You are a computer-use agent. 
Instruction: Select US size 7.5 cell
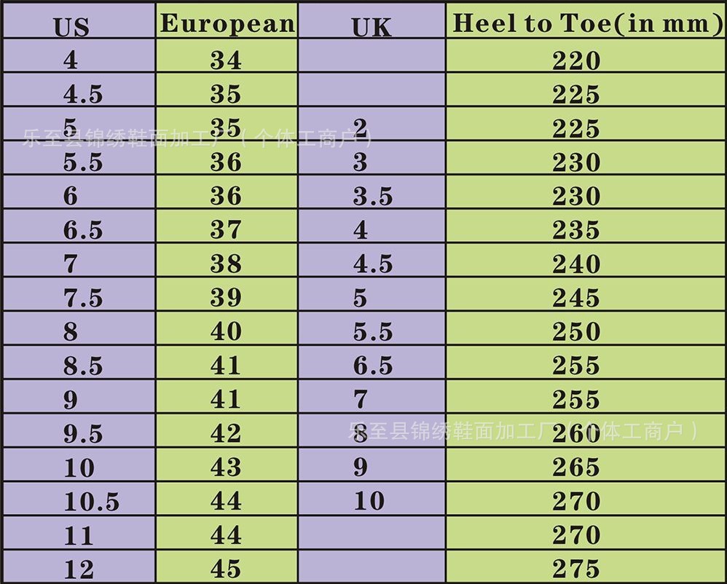tap(83, 298)
